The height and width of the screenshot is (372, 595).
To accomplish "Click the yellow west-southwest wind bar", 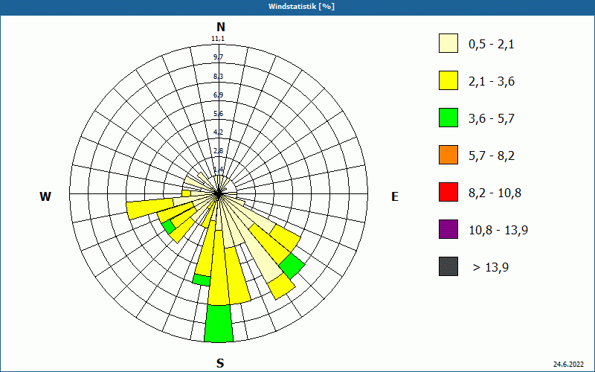I will click(150, 208).
